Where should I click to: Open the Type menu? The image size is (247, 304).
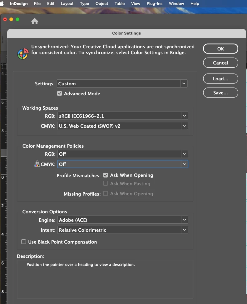85,3
